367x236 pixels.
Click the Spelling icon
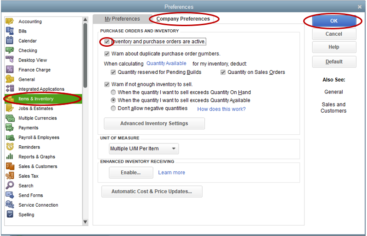[10, 214]
